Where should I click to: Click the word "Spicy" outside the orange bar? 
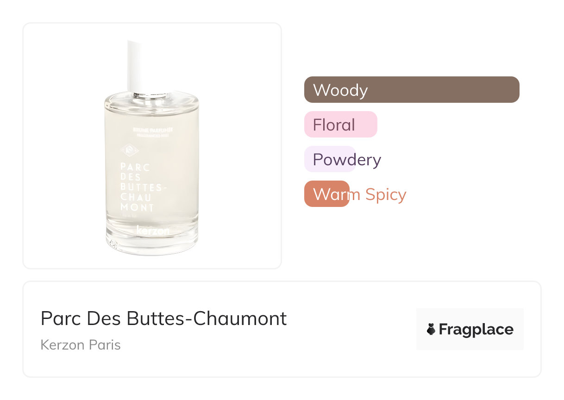click(x=385, y=194)
